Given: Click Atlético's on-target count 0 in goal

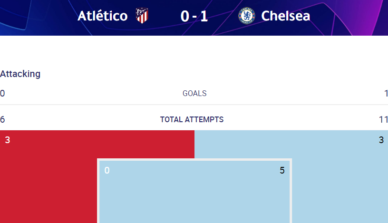Looking at the screenshot, I should (x=107, y=170).
